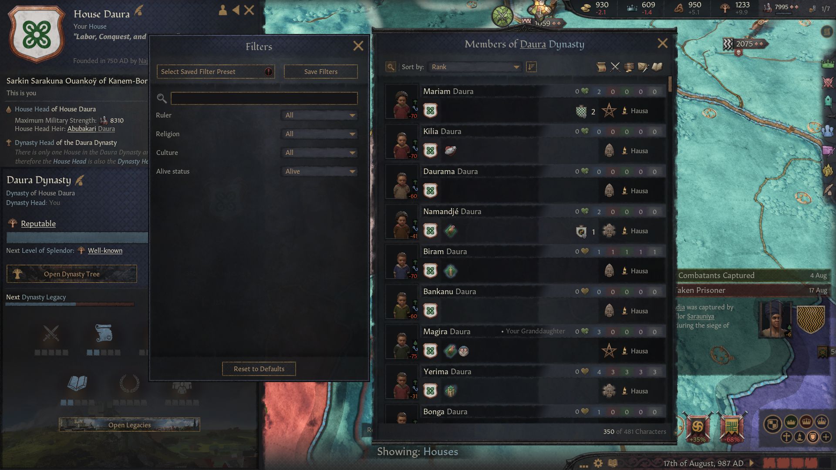Open the Dynasty Tree
836x470 pixels.
point(72,274)
